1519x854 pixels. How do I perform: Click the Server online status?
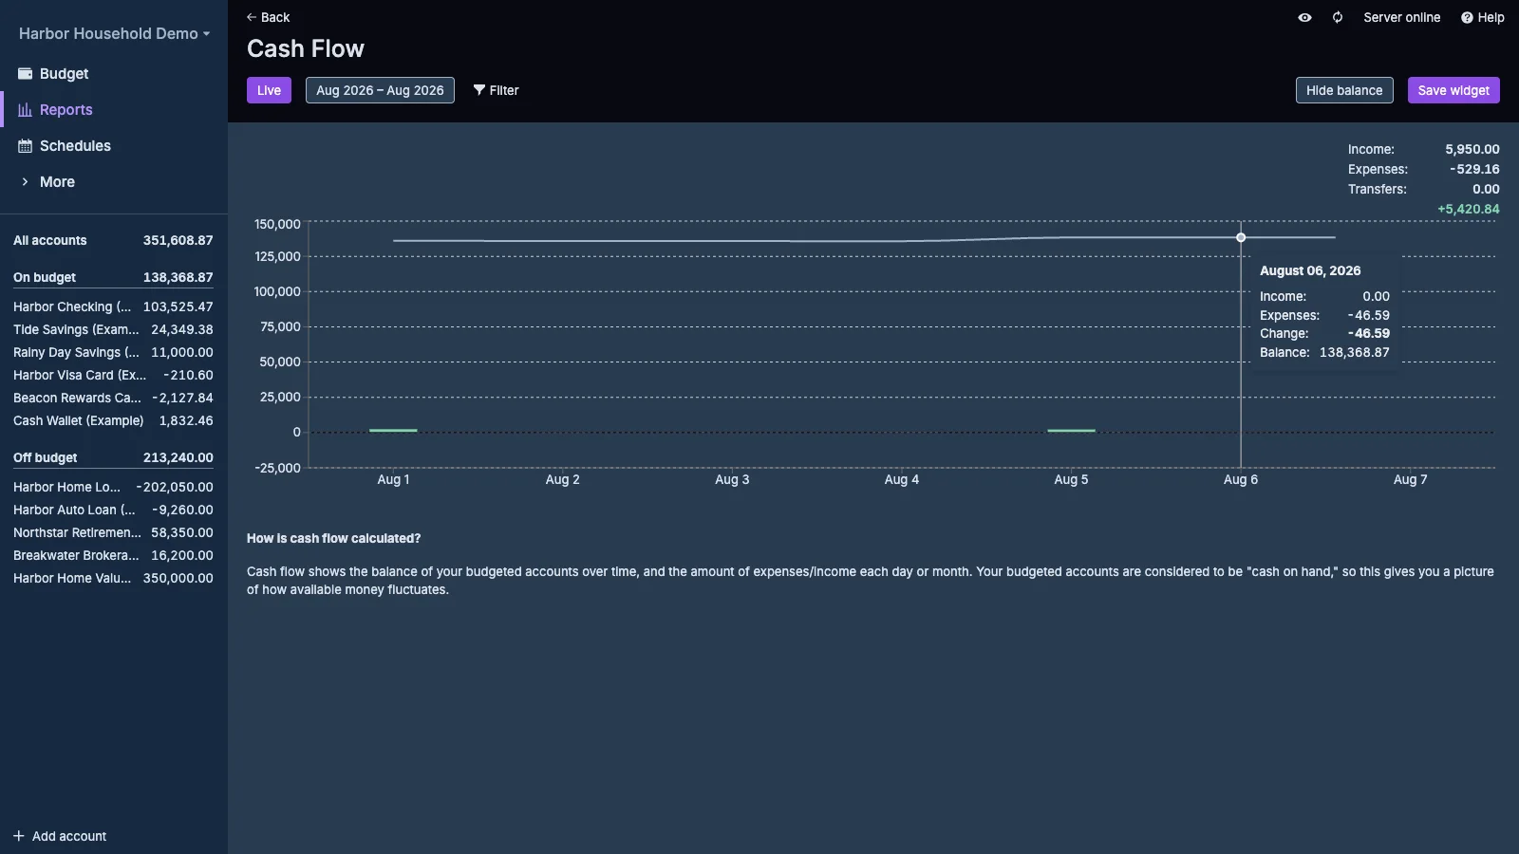click(1401, 17)
